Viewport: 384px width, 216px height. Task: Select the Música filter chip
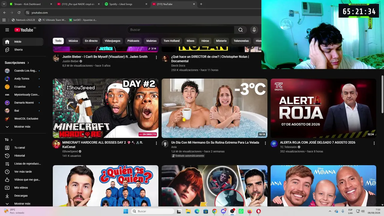73,41
